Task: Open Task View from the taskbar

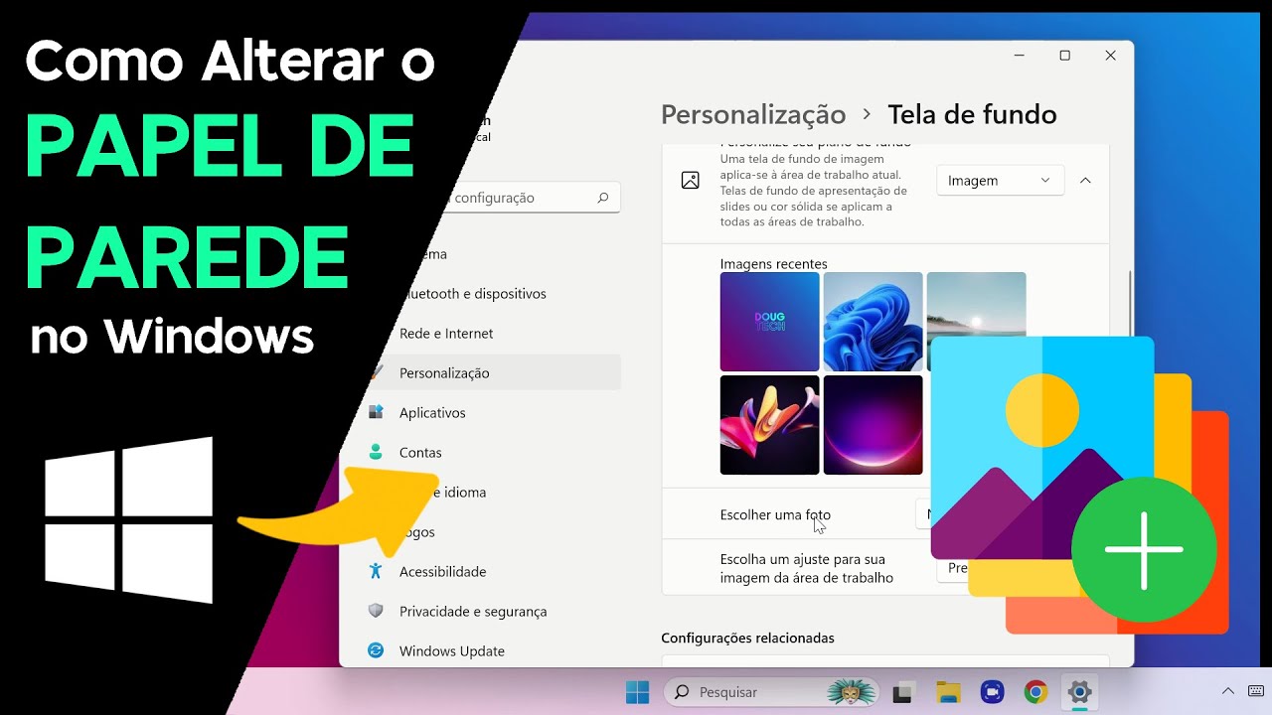Action: [x=903, y=692]
